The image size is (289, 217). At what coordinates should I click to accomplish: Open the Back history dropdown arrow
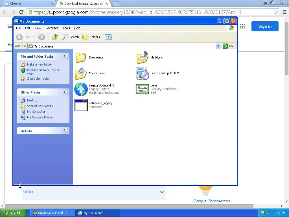tap(34, 37)
